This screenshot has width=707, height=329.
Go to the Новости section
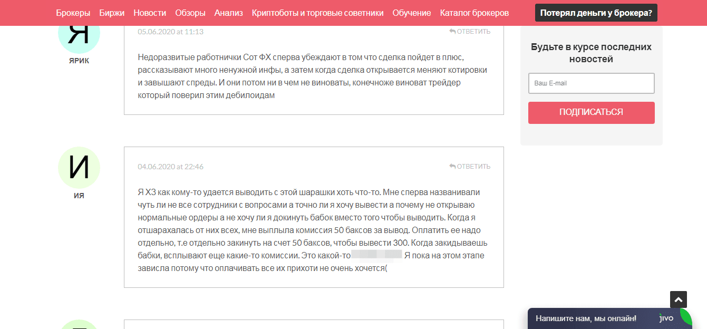[x=150, y=13]
